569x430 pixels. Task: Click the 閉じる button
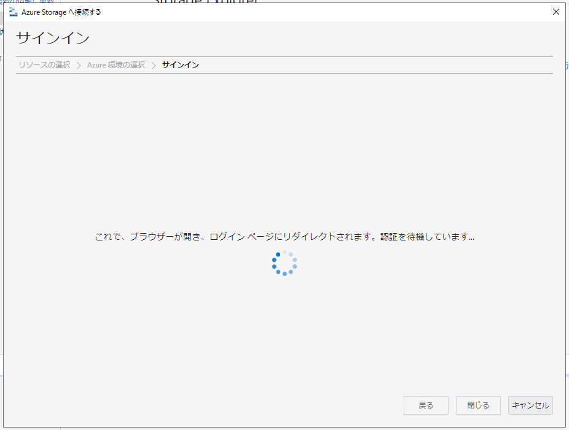point(478,405)
